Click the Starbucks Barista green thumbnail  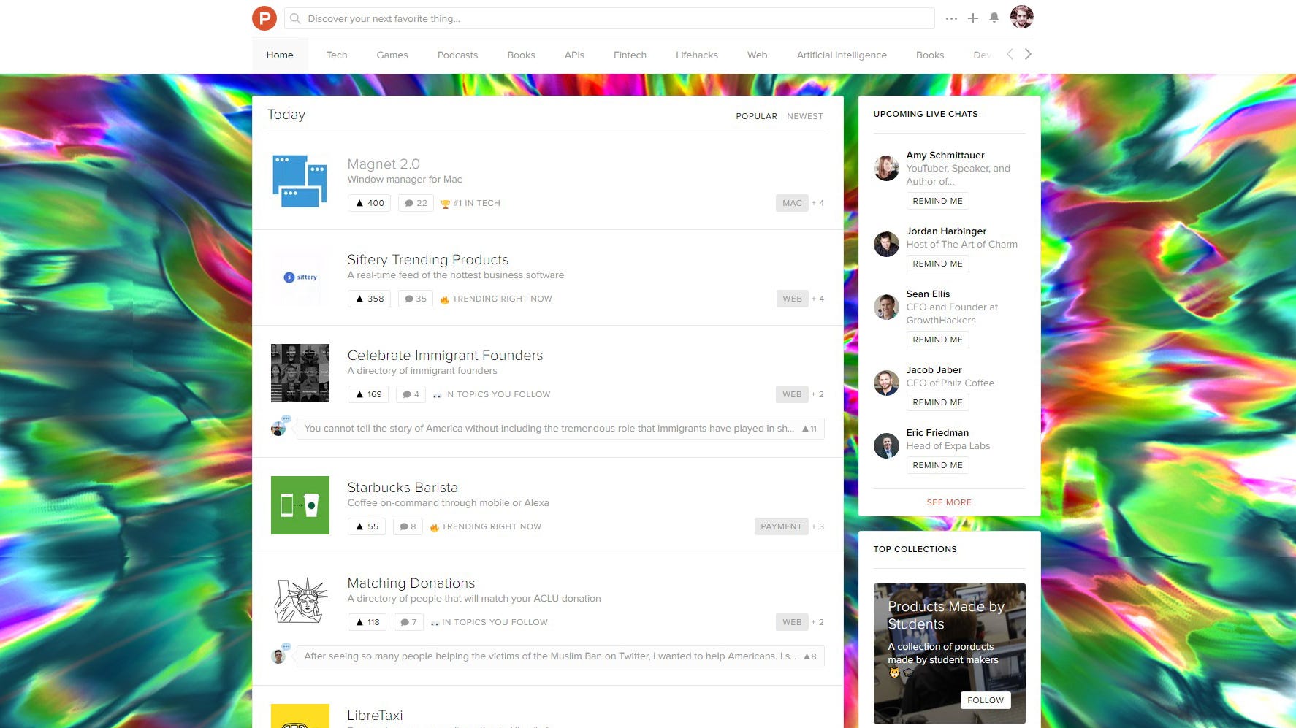pos(300,505)
